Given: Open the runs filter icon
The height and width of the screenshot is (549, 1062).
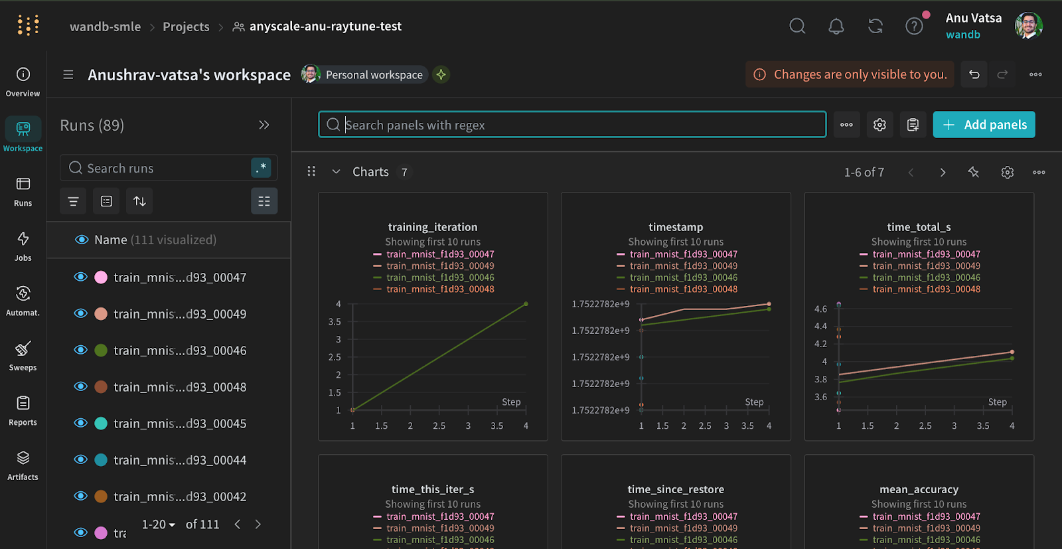Looking at the screenshot, I should tap(73, 201).
